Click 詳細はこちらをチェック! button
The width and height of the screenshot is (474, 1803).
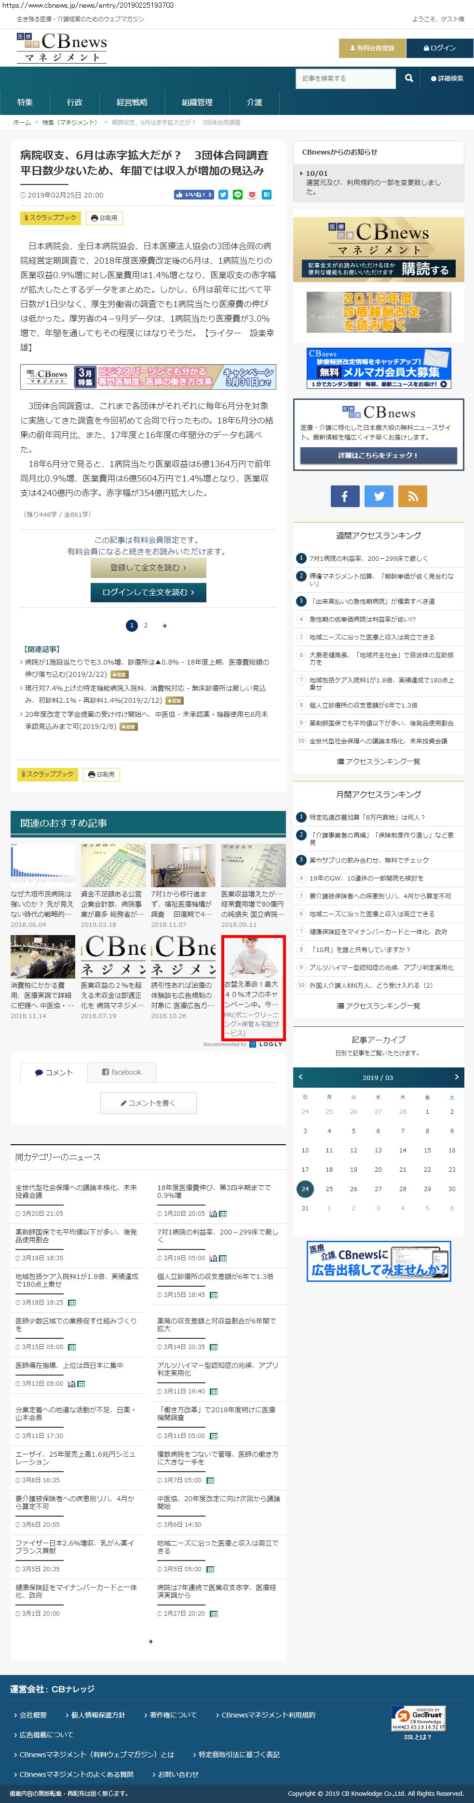click(378, 455)
